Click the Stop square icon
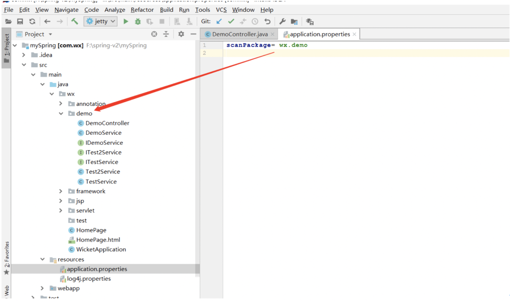The image size is (510, 303). (x=161, y=21)
